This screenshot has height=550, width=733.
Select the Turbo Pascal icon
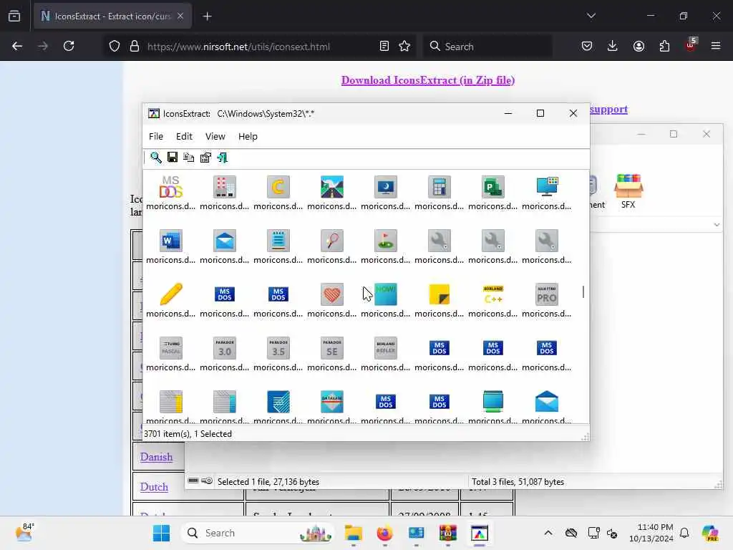(x=170, y=349)
